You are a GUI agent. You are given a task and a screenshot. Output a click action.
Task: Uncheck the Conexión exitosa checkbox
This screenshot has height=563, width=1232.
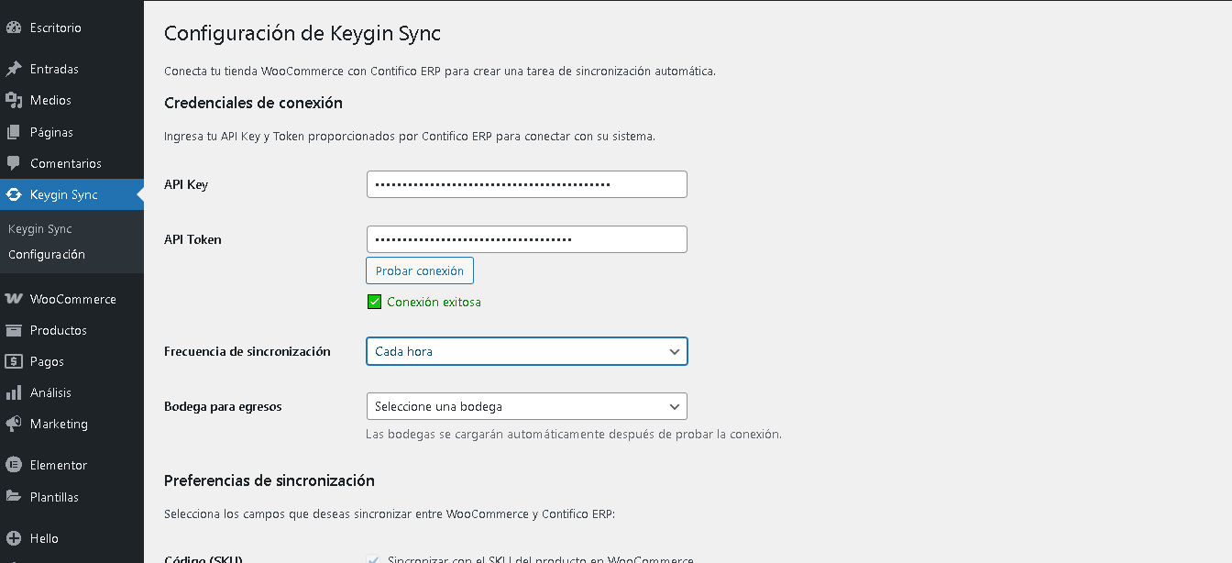coord(374,301)
